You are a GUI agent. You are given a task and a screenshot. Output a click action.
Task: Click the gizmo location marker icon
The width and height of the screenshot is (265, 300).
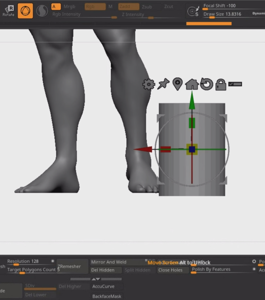coord(177,84)
